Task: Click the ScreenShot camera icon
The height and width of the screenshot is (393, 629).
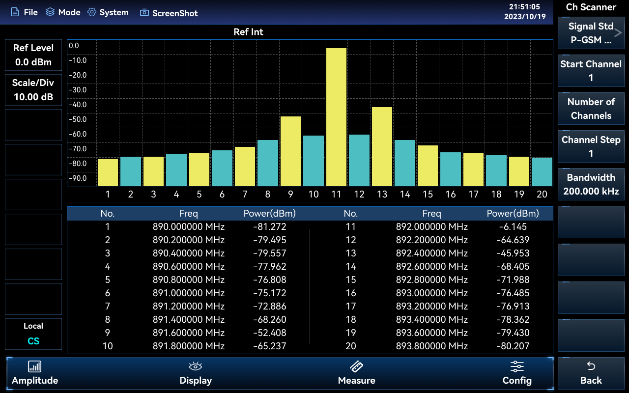Action: tap(144, 13)
